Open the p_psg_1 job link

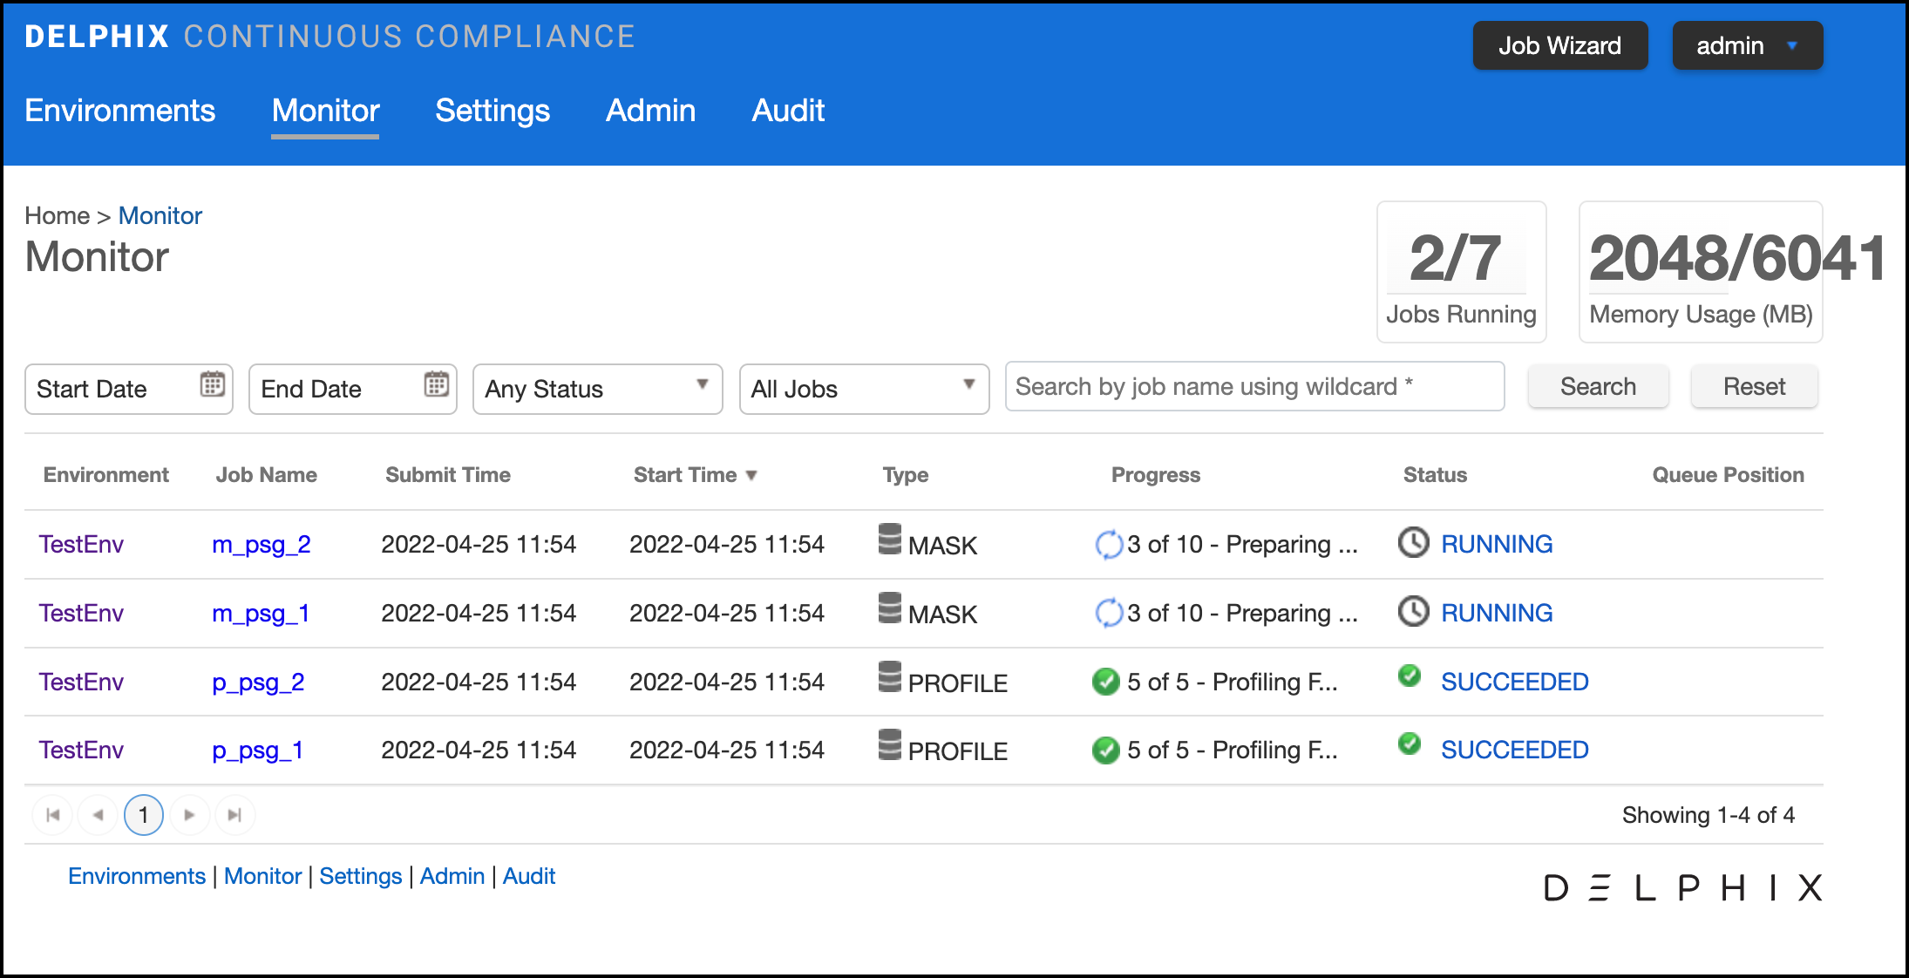click(257, 750)
